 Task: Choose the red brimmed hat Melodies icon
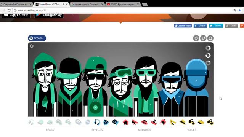coord(144,123)
